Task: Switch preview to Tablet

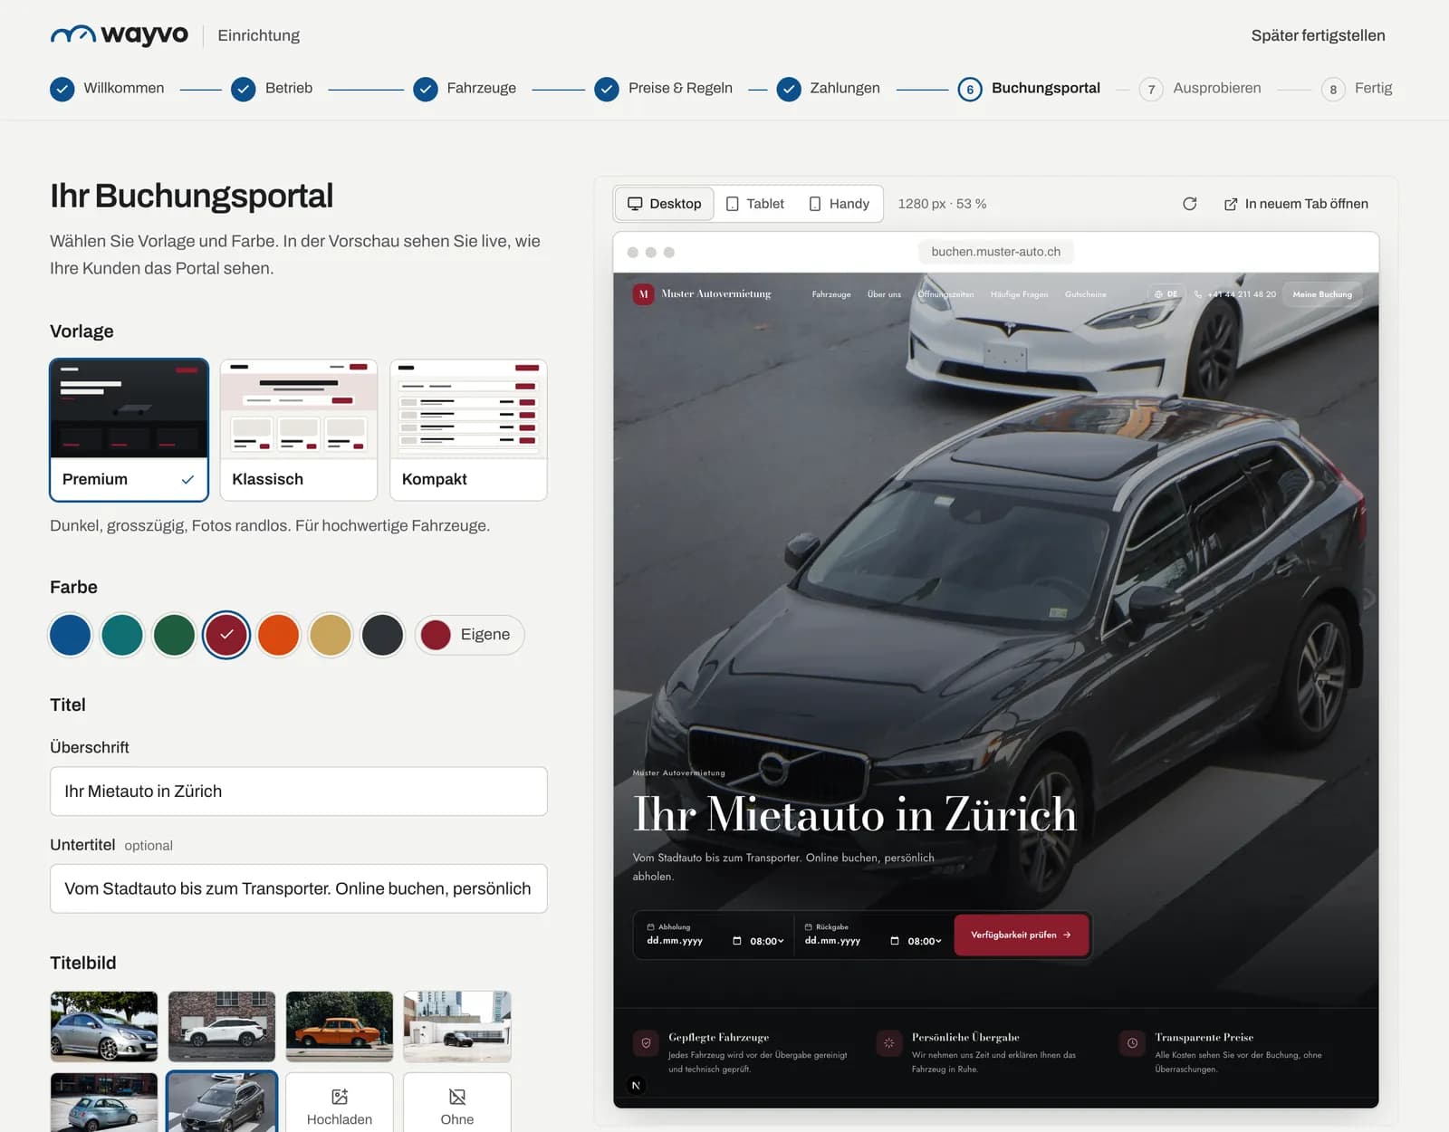Action: (755, 204)
